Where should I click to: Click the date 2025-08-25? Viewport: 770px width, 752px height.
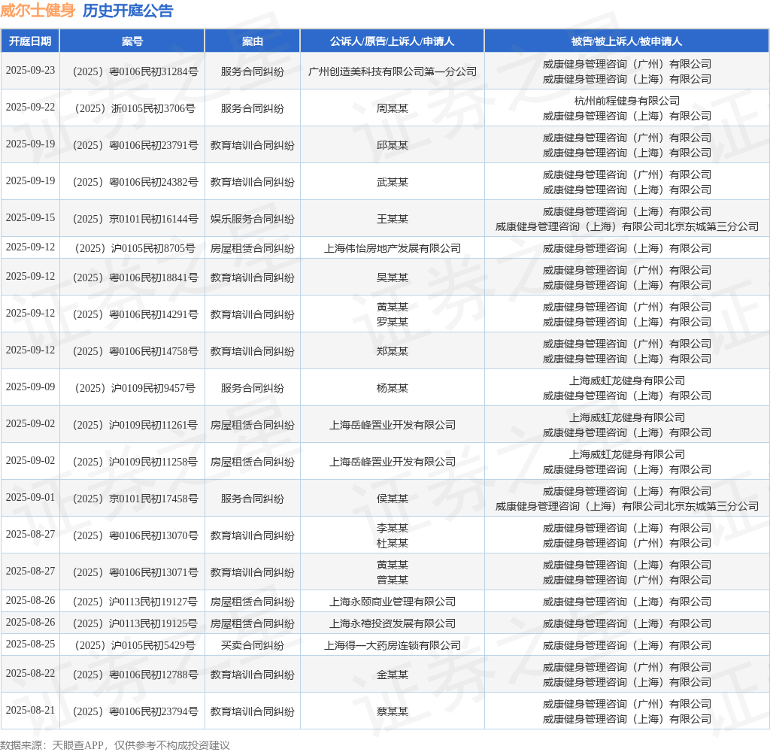point(30,644)
